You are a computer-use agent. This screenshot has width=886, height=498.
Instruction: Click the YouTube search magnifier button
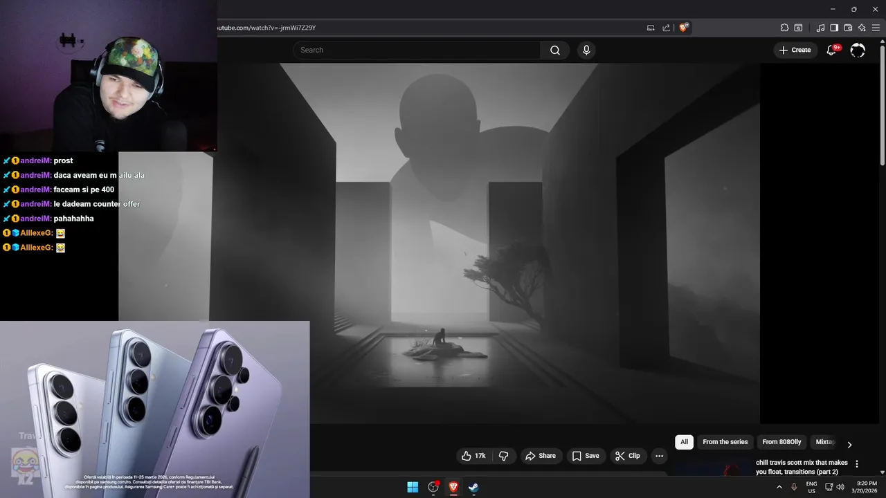pyautogui.click(x=555, y=50)
